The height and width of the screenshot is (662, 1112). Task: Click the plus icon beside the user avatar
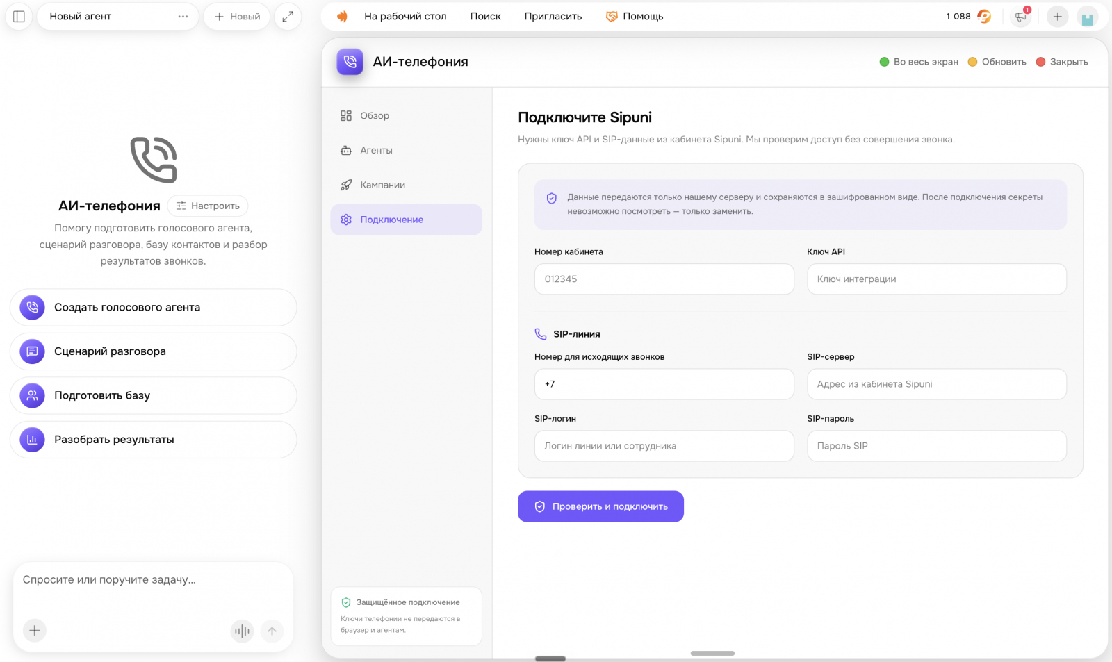[x=1057, y=17]
